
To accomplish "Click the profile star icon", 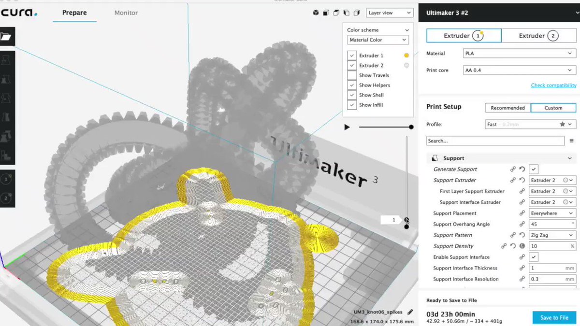I will coord(563,124).
